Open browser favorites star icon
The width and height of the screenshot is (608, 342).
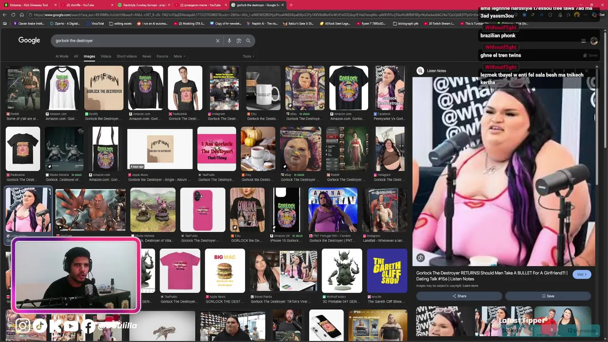click(569, 15)
